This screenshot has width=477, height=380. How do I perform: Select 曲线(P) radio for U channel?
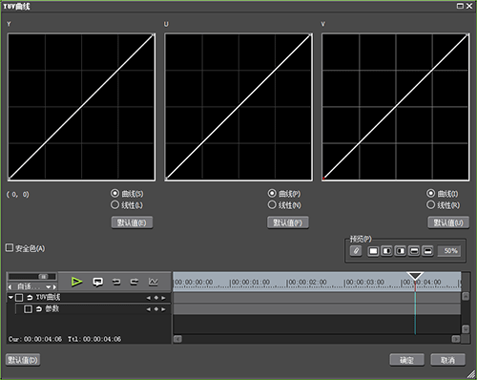(x=272, y=193)
